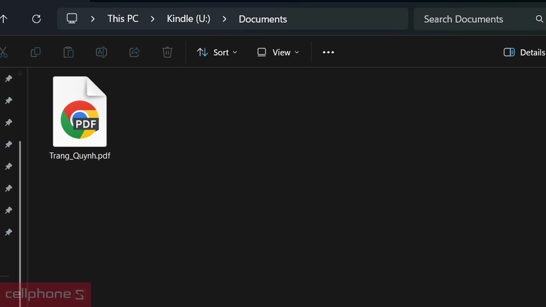Screen dimensions: 546x307
Task: Select Documents breadcrumb in address bar
Action: [263, 19]
